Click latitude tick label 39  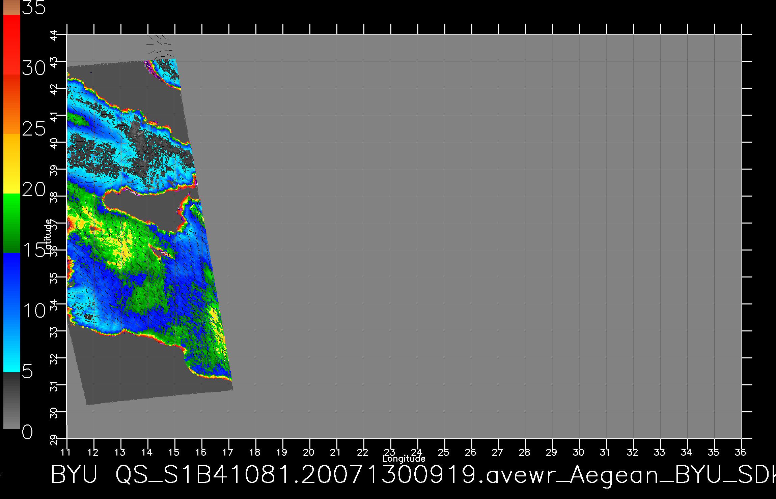[x=54, y=170]
